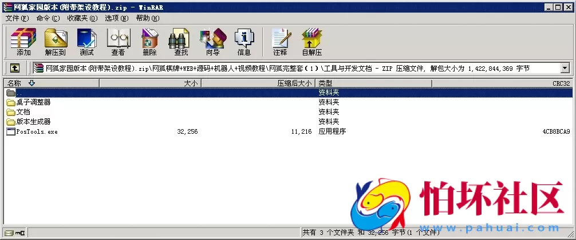Viewport: 576px width, 240px height.
Task: Click the status bar disk drive icon
Action: [9, 233]
